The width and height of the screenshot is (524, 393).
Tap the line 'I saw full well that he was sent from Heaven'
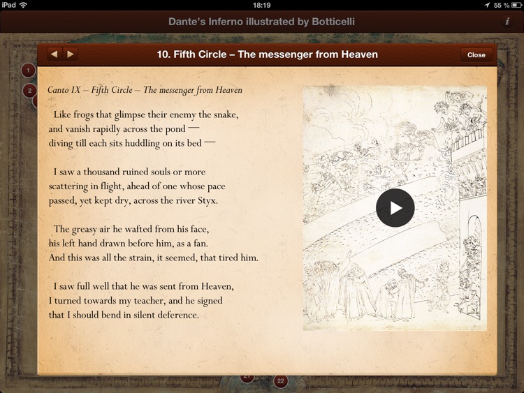pos(144,286)
